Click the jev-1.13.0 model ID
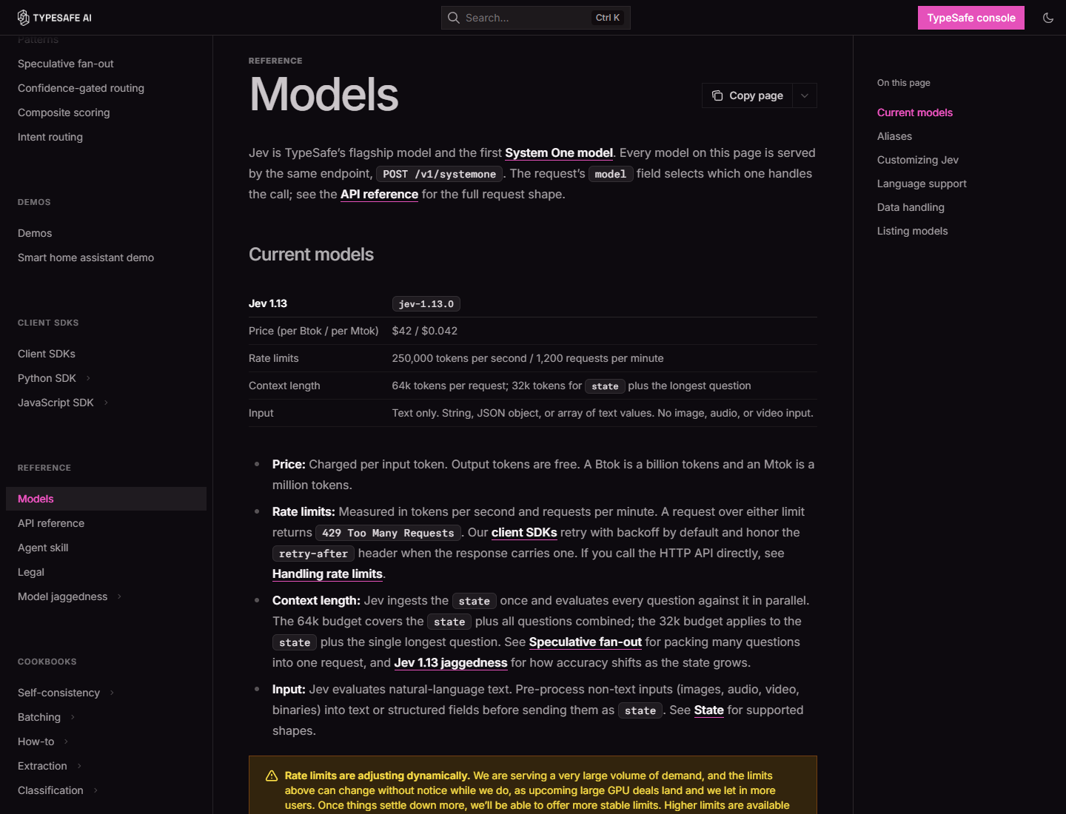The height and width of the screenshot is (814, 1066). (426, 303)
